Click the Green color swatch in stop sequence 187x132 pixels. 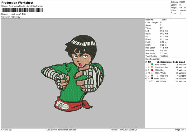(x=152, y=64)
